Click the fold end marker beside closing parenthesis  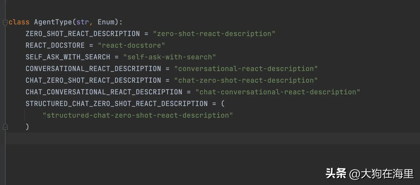point(5,127)
